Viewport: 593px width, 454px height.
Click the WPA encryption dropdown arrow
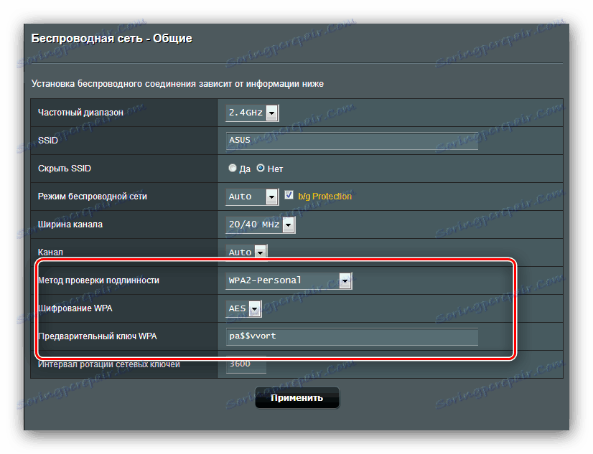click(255, 308)
